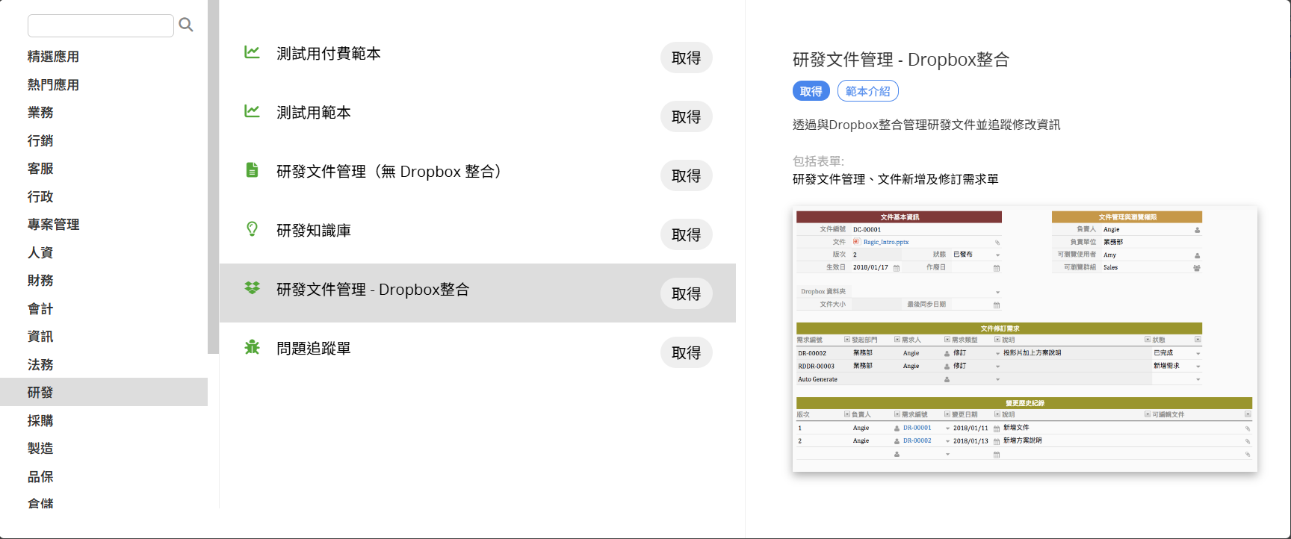Click the search magnifier icon
Viewport: 1291px width, 539px height.
tap(186, 25)
